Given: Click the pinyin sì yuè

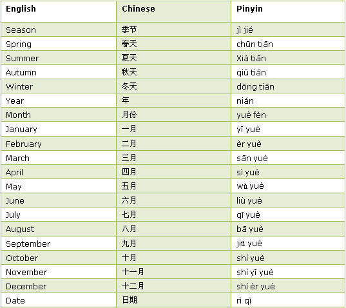Looking at the screenshot, I should (x=248, y=172).
